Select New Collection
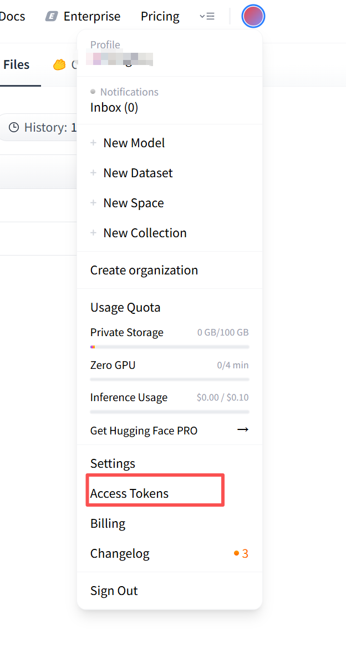Image resolution: width=346 pixels, height=650 pixels. tap(145, 233)
